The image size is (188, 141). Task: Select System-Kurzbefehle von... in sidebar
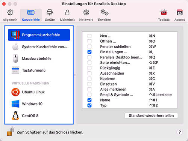(39, 47)
